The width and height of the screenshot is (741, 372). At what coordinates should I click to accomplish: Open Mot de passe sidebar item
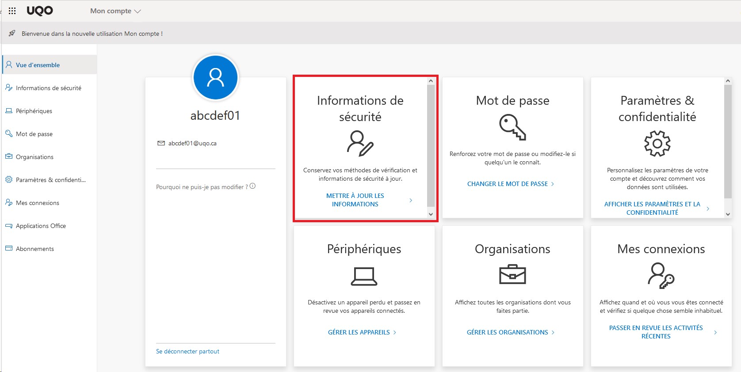tap(50, 134)
